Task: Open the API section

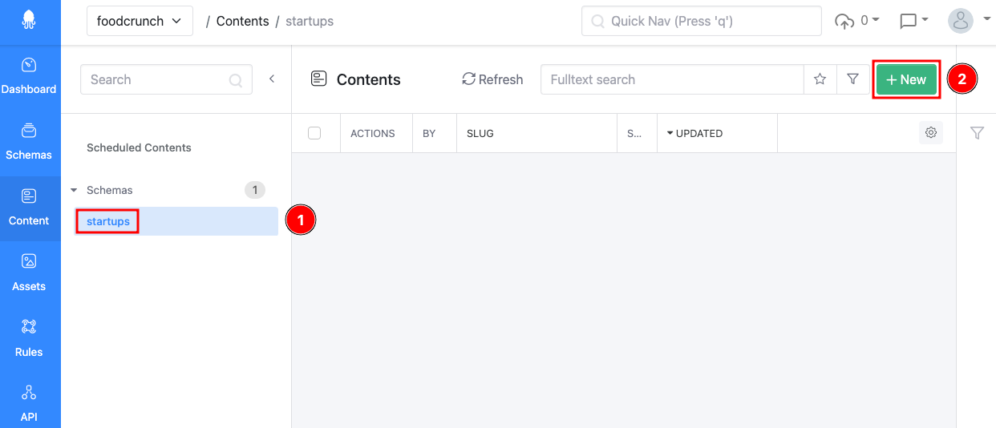Action: tap(29, 403)
